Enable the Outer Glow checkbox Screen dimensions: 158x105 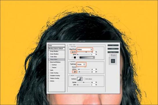50,57
